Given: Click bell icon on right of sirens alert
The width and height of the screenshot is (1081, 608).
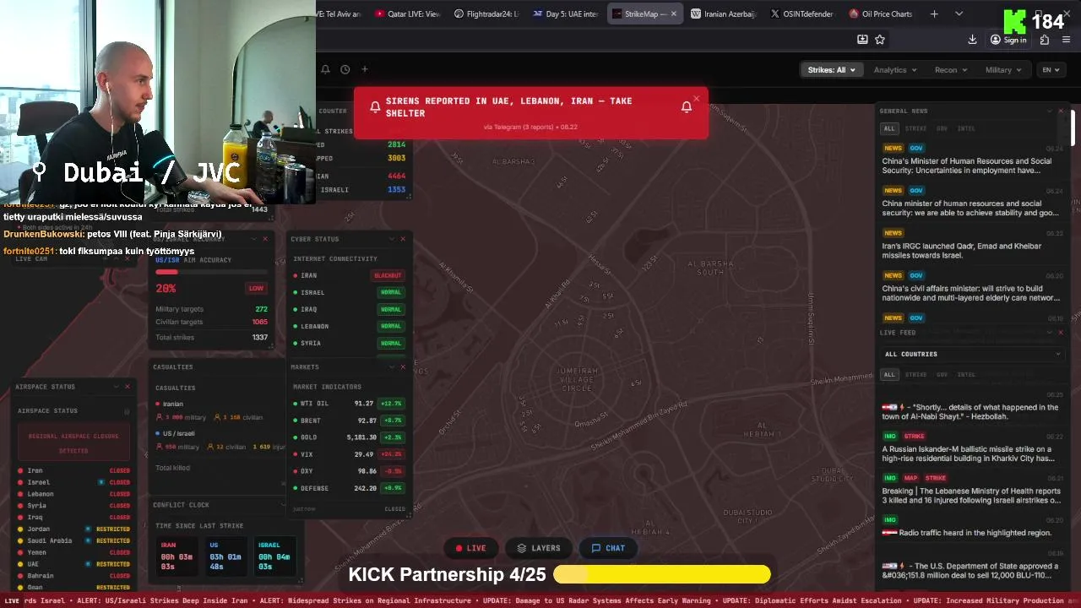Looking at the screenshot, I should pyautogui.click(x=687, y=107).
